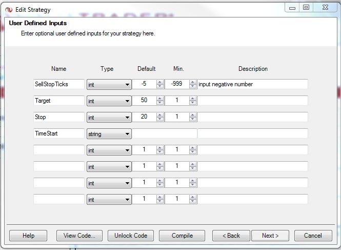The image size is (341, 250).
Task: Cancel the Edit Strategy wizard
Action: [313, 236]
